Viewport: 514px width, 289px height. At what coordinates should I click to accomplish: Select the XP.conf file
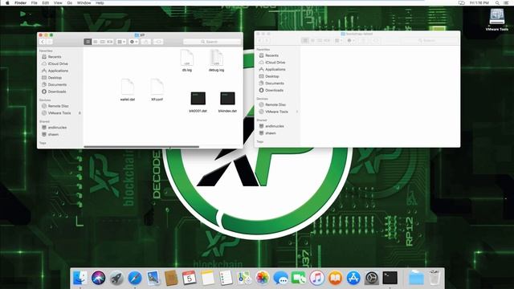157,90
